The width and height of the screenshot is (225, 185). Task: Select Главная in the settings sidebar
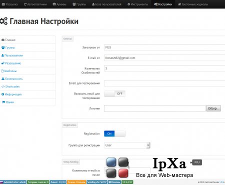(x=27, y=40)
